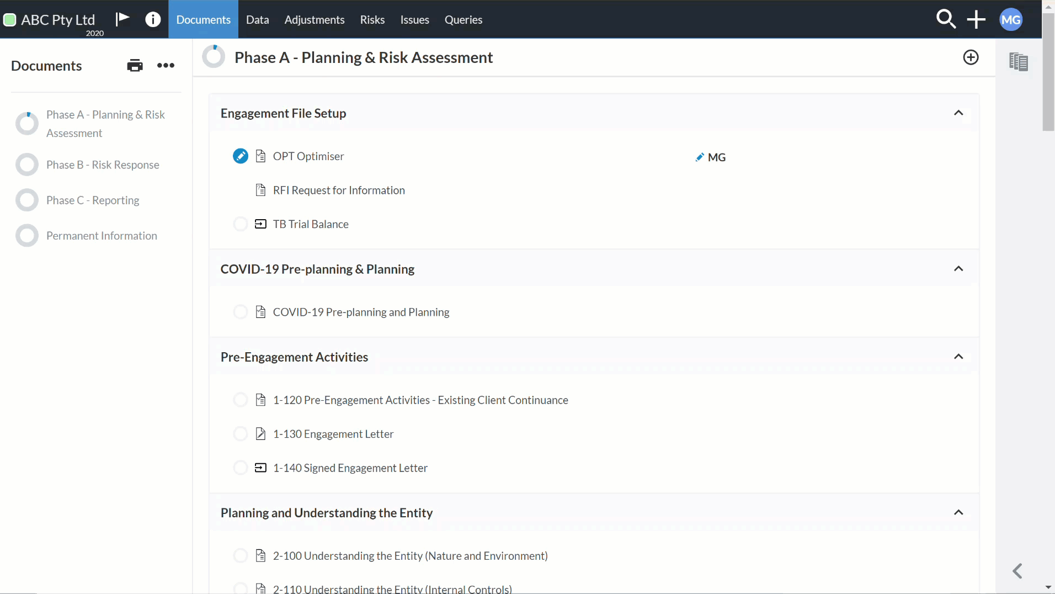Tick the 1-130 Engagement Letter status circle

241,434
